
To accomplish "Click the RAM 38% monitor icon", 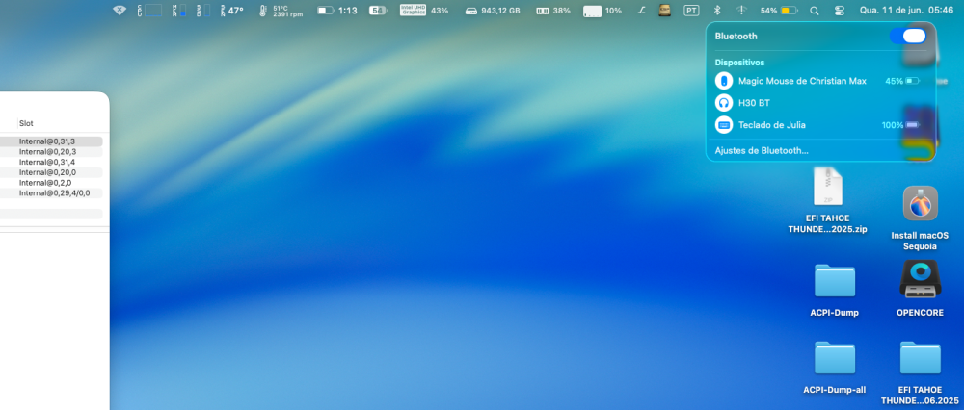I will click(x=552, y=11).
